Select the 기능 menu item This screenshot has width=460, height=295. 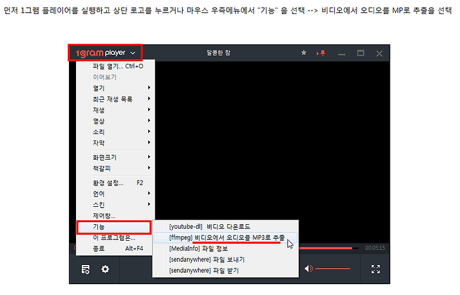click(114, 227)
